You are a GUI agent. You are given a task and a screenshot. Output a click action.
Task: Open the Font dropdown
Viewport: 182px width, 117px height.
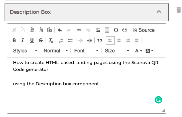(86, 51)
